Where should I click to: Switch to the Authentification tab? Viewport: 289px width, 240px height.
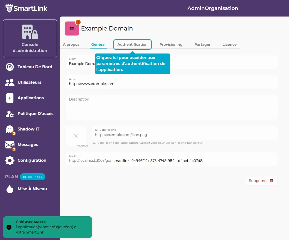click(x=132, y=44)
